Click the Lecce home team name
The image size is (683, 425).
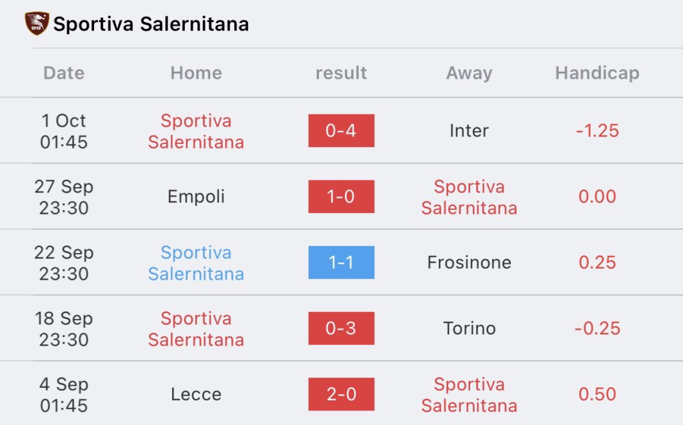[x=196, y=394]
